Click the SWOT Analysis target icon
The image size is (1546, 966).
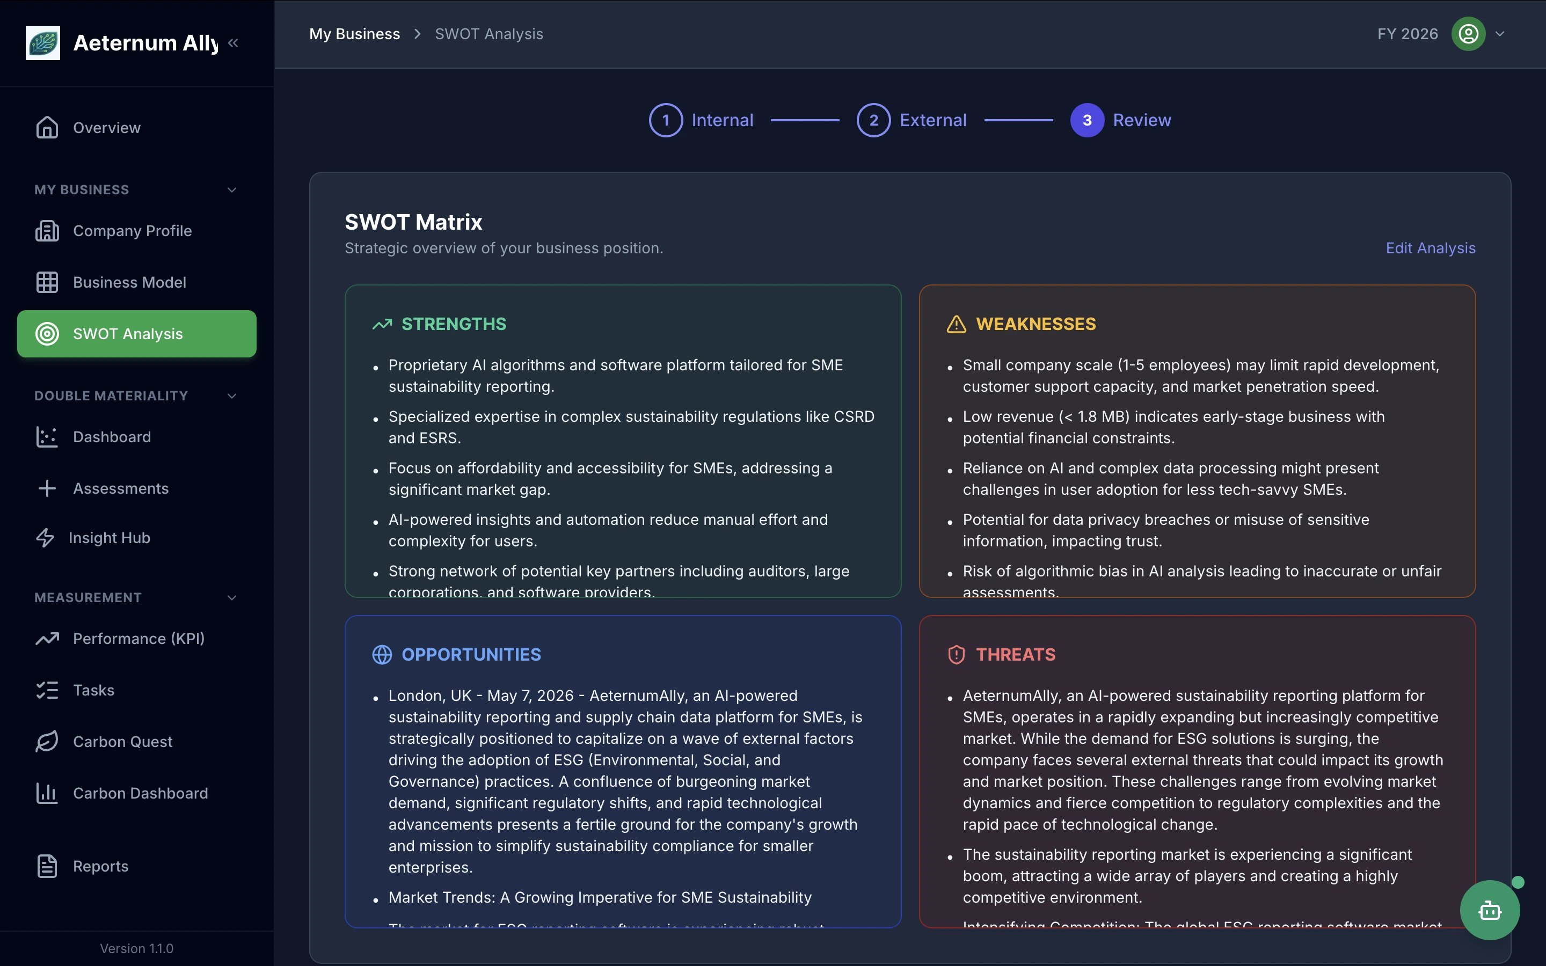[x=47, y=333]
